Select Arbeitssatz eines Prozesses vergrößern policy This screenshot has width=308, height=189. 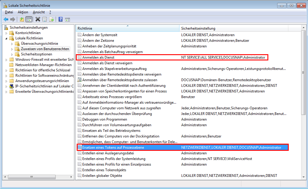pyautogui.click(x=112, y=97)
